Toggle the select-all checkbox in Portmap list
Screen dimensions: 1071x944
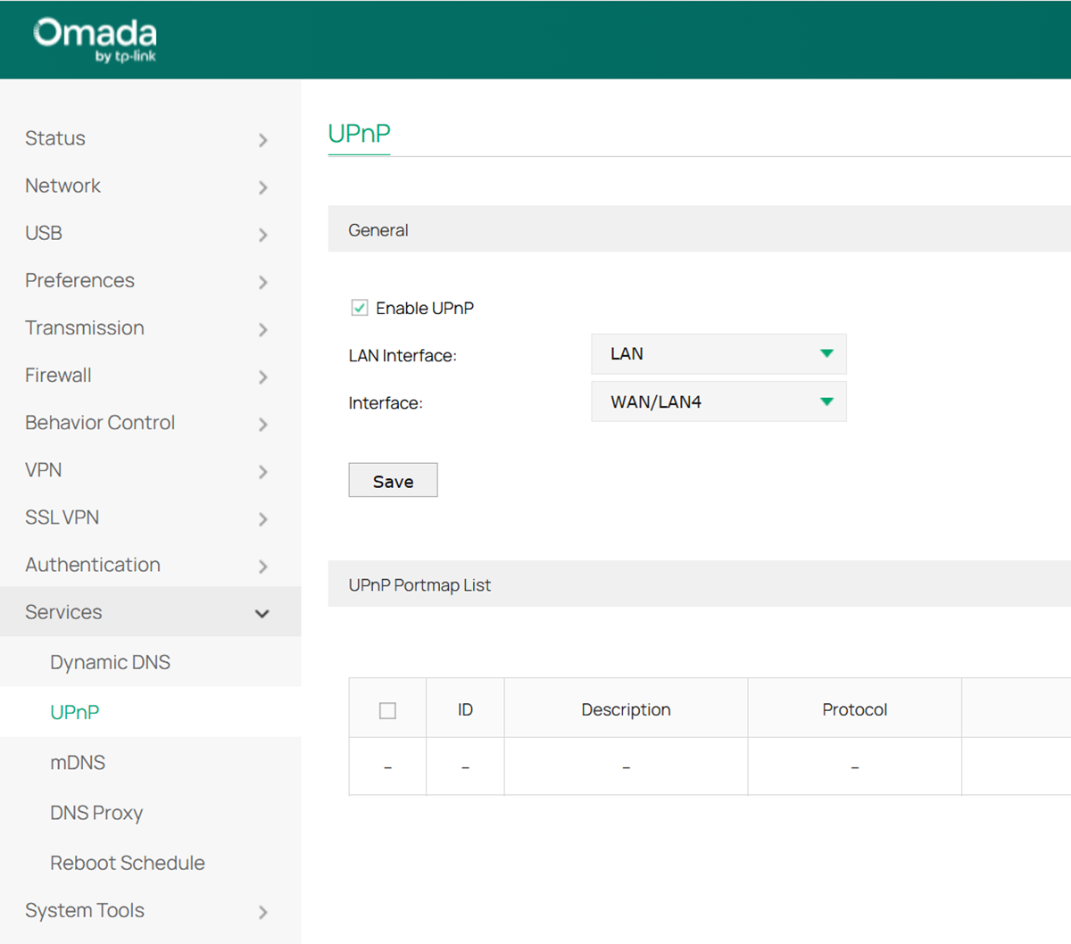point(387,709)
